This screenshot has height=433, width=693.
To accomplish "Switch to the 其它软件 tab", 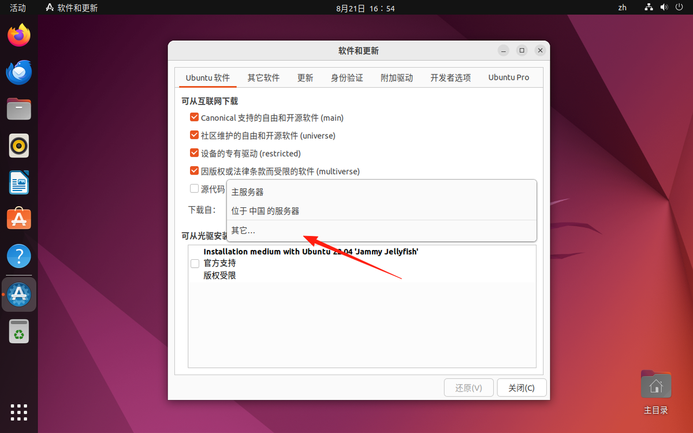I will click(x=263, y=77).
